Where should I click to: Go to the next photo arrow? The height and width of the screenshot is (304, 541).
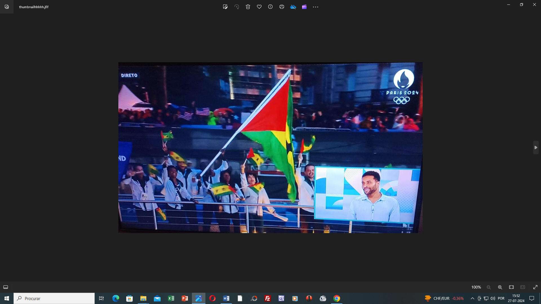pyautogui.click(x=536, y=147)
